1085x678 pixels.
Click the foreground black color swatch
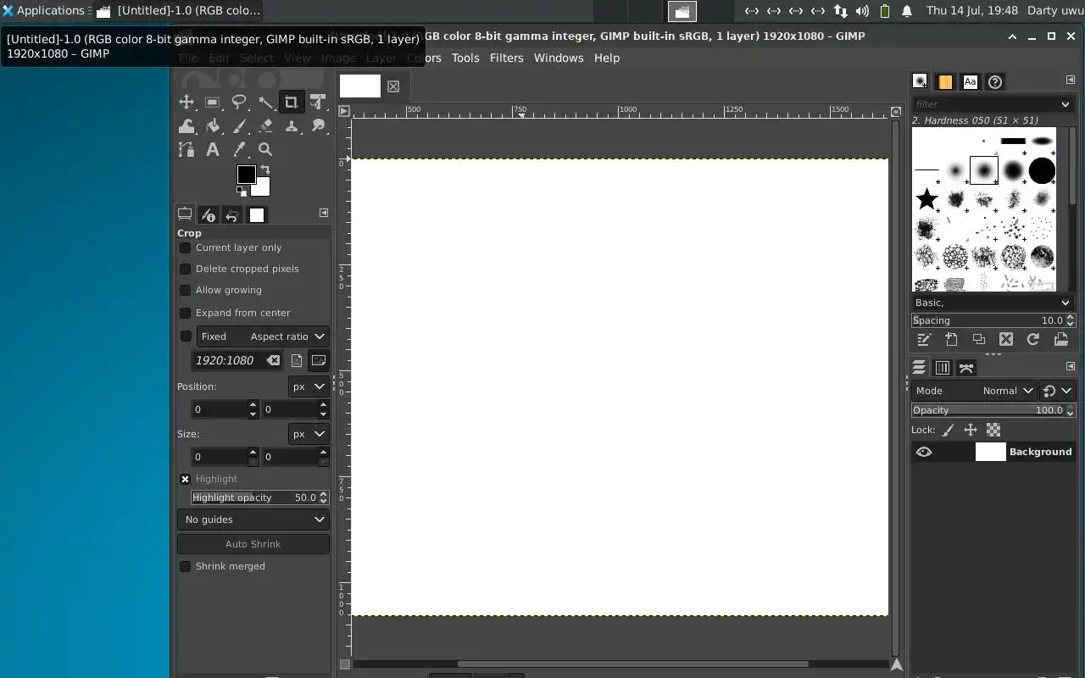pyautogui.click(x=246, y=175)
